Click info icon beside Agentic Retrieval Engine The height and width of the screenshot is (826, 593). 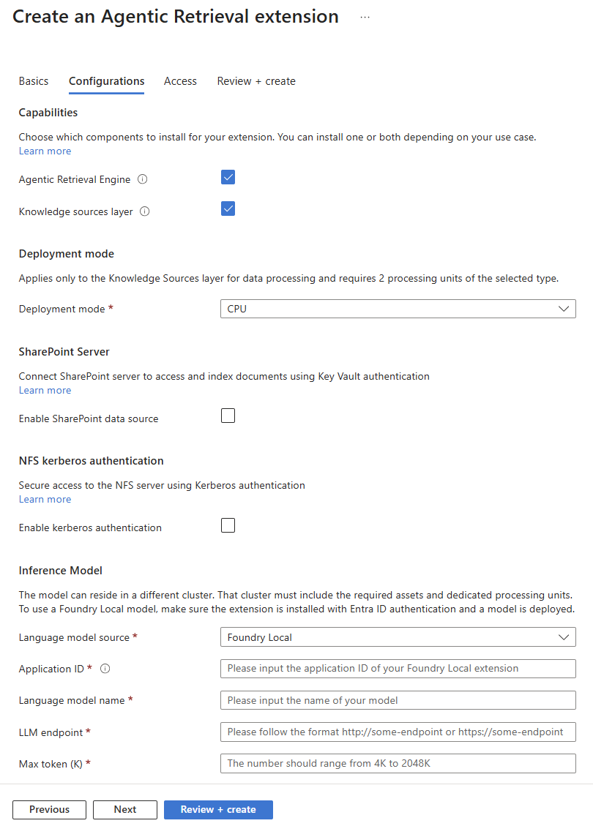(x=142, y=179)
